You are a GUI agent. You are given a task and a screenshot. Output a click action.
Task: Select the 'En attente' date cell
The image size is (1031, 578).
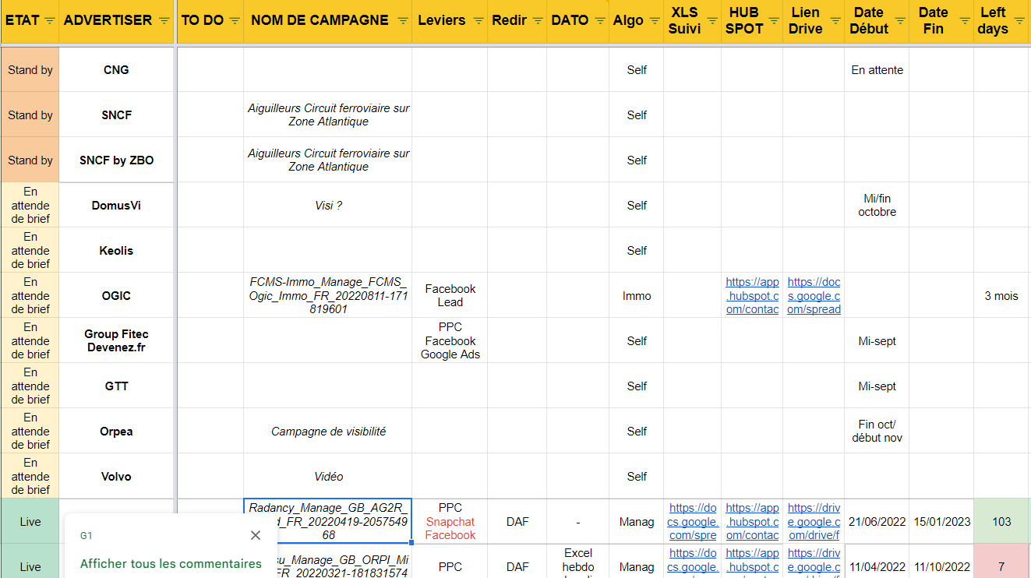[877, 69]
